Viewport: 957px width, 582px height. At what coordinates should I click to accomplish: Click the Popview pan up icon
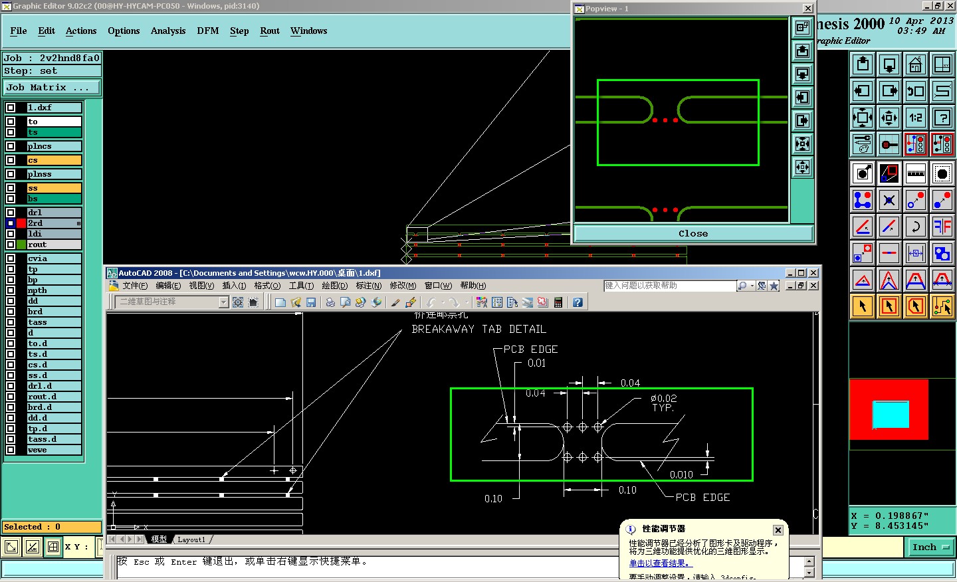pos(803,50)
